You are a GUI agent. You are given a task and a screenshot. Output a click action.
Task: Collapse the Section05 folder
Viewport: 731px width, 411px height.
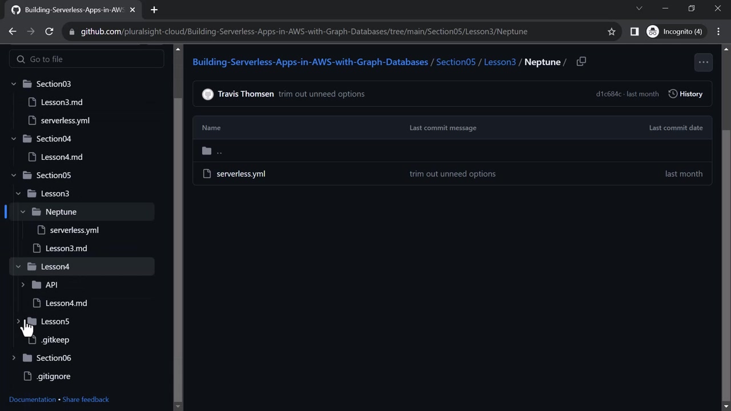(14, 175)
